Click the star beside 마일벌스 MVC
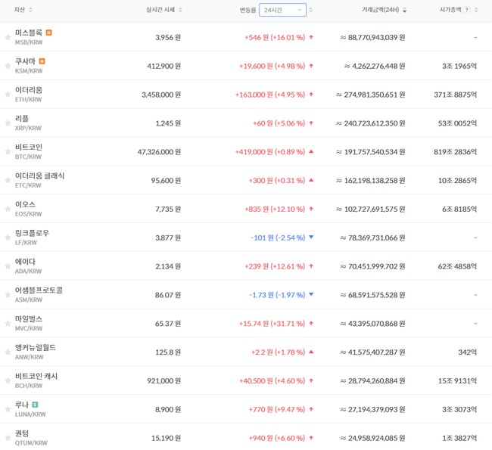This screenshot has height=450, width=492. [x=8, y=323]
